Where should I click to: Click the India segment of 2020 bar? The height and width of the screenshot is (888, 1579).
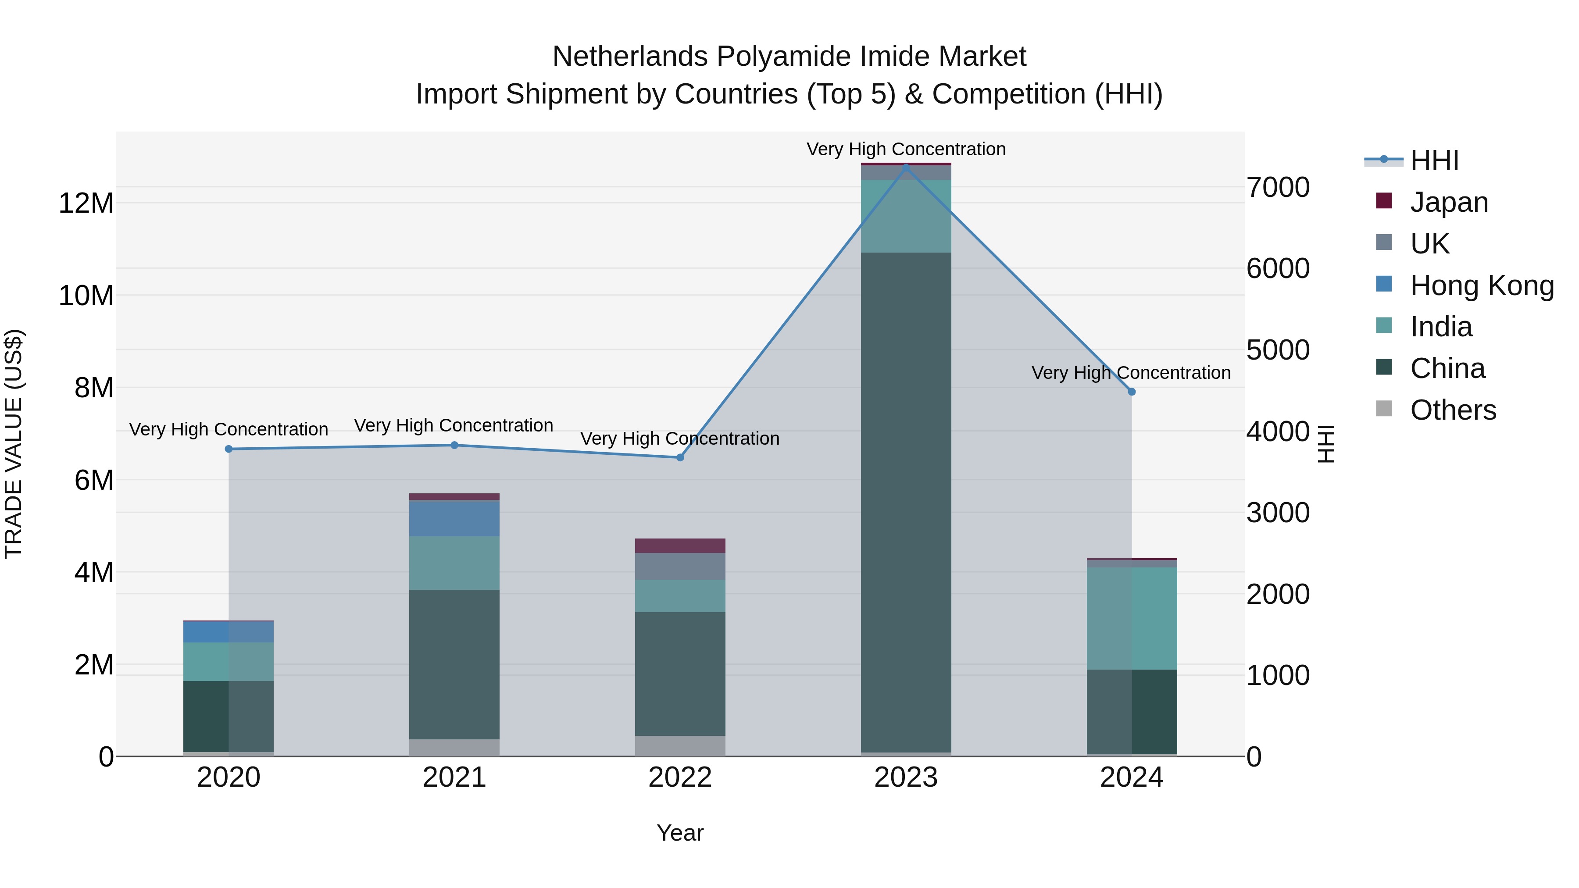click(x=229, y=662)
